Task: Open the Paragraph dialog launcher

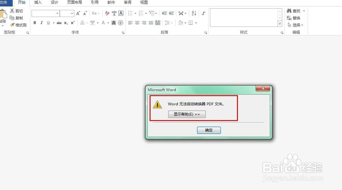Action: (x=206, y=33)
